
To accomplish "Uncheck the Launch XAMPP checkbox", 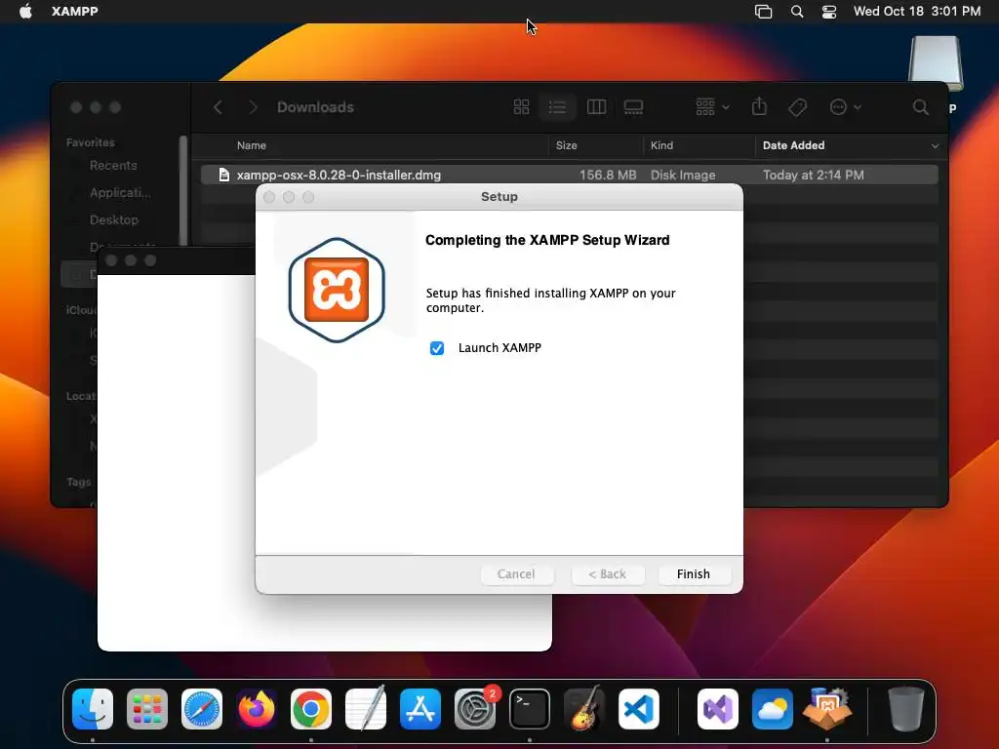I will (436, 348).
